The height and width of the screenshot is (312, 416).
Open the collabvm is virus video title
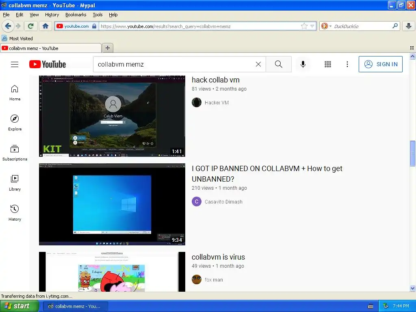[x=218, y=257]
